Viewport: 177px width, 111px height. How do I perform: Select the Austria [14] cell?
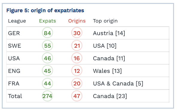(109, 33)
